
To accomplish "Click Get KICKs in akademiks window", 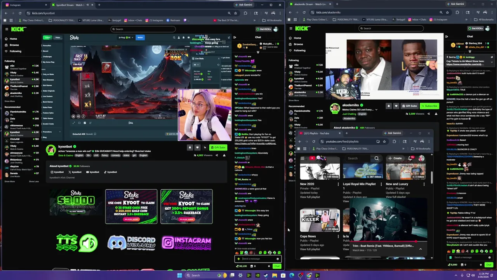I will 475,28.
